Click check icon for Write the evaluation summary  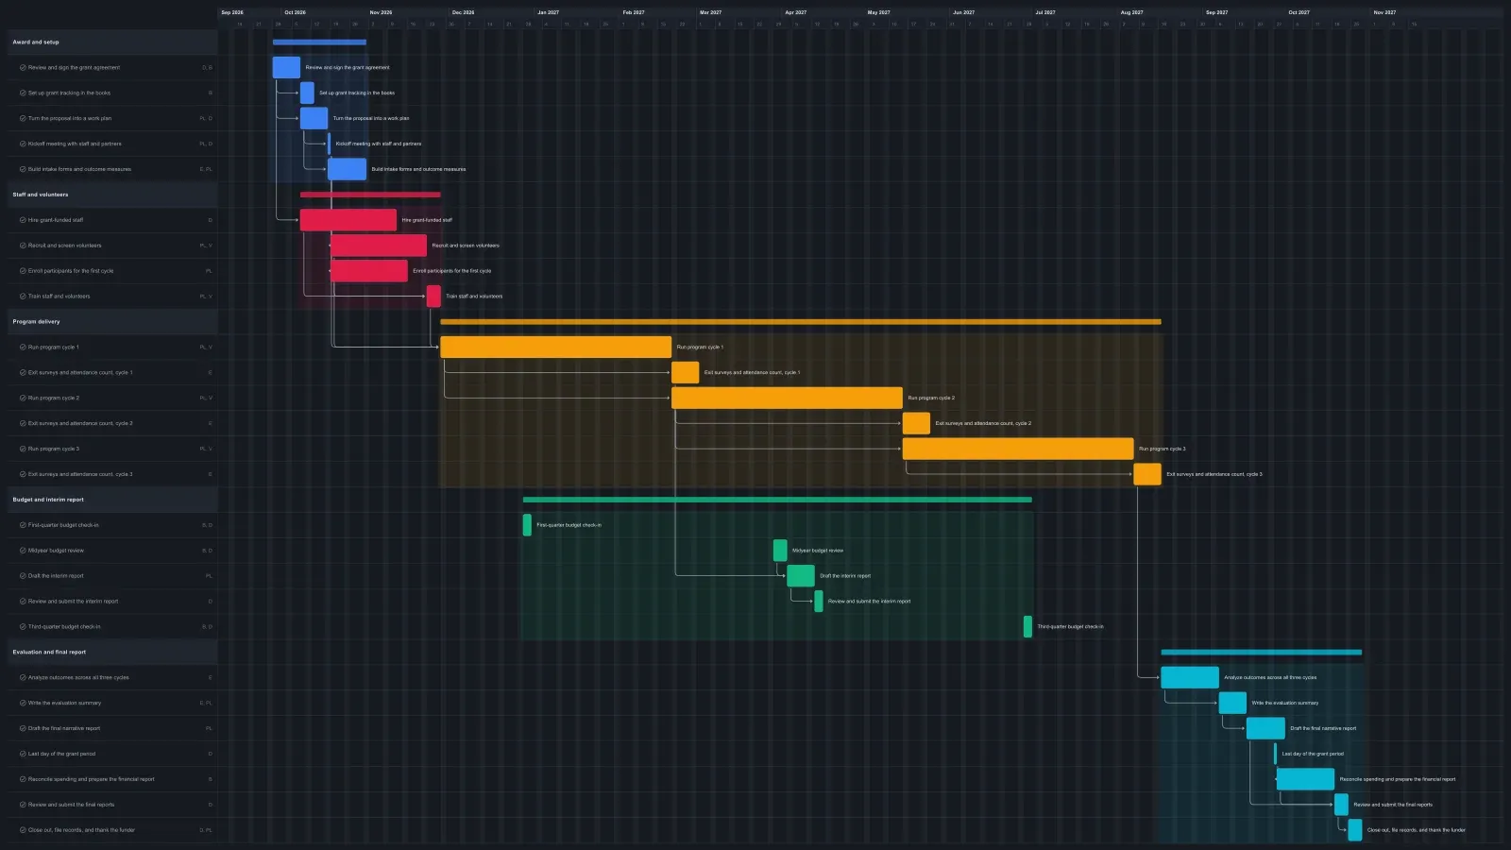click(x=23, y=704)
